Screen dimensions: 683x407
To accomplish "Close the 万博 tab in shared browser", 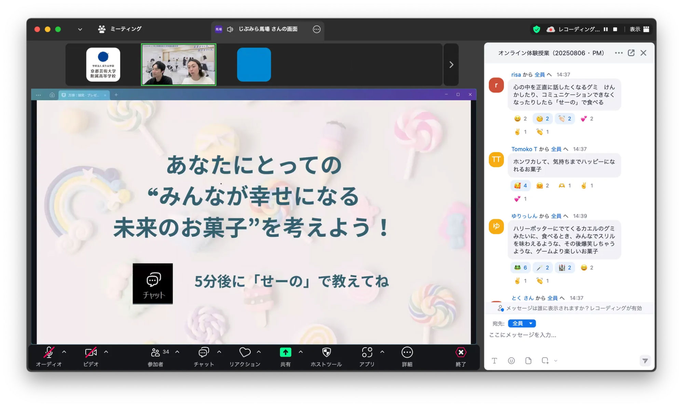I will [x=105, y=95].
